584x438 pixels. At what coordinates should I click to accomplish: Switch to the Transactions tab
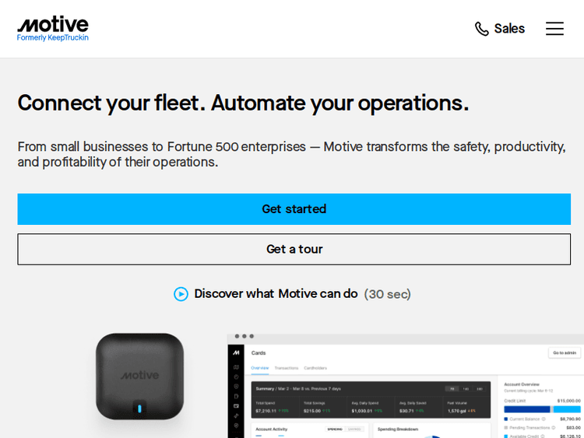pyautogui.click(x=287, y=368)
